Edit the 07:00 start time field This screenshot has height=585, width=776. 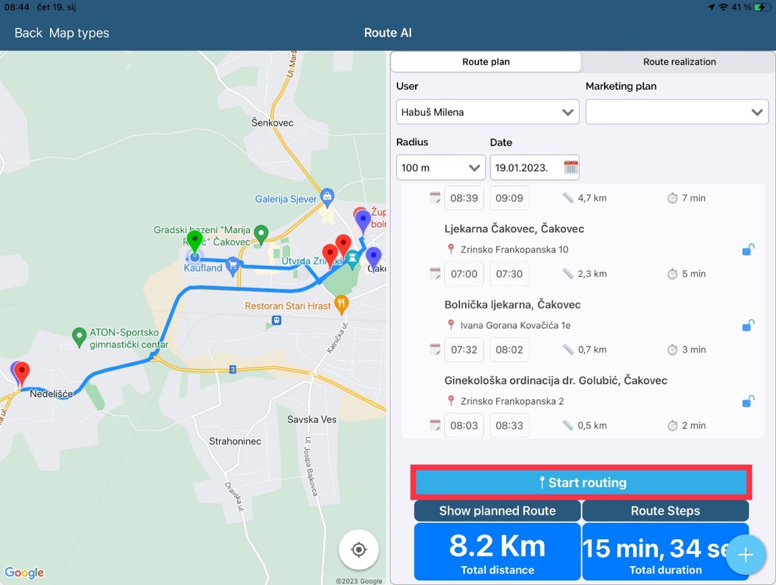coord(464,274)
